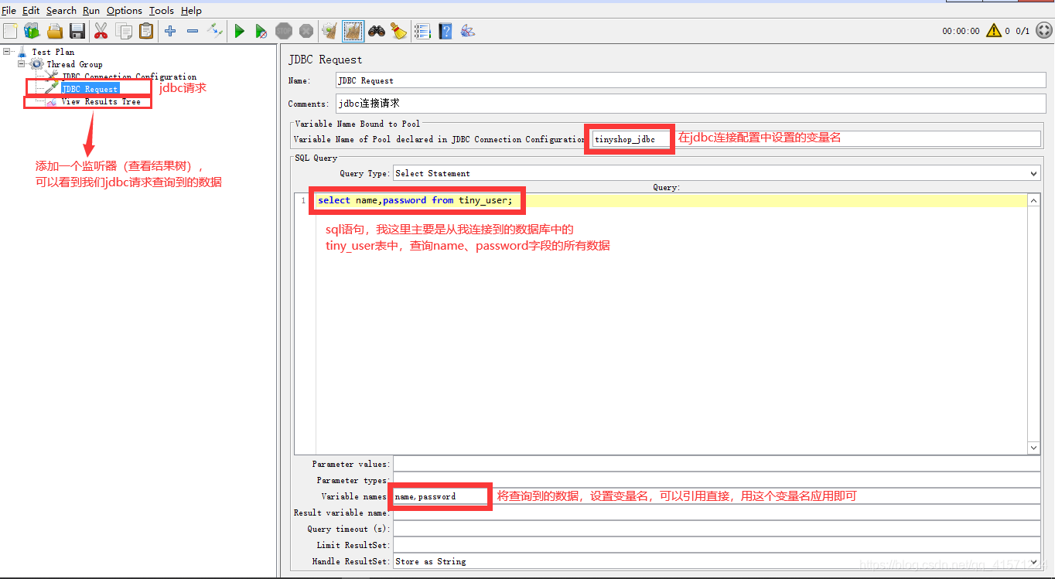Click the grey Stop sign icon
Viewport: 1055px width, 579px height.
tap(284, 31)
